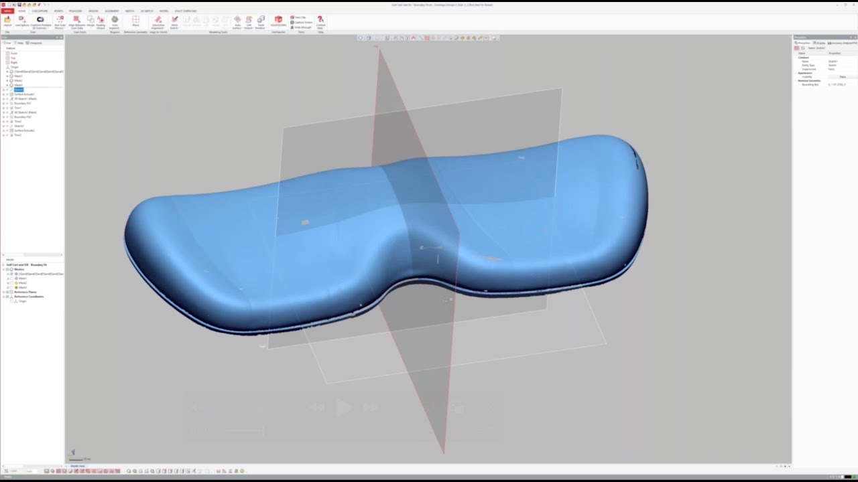Screen dimensions: 858x482
Task: Start the Mesh Sketch tool
Action: tap(174, 22)
